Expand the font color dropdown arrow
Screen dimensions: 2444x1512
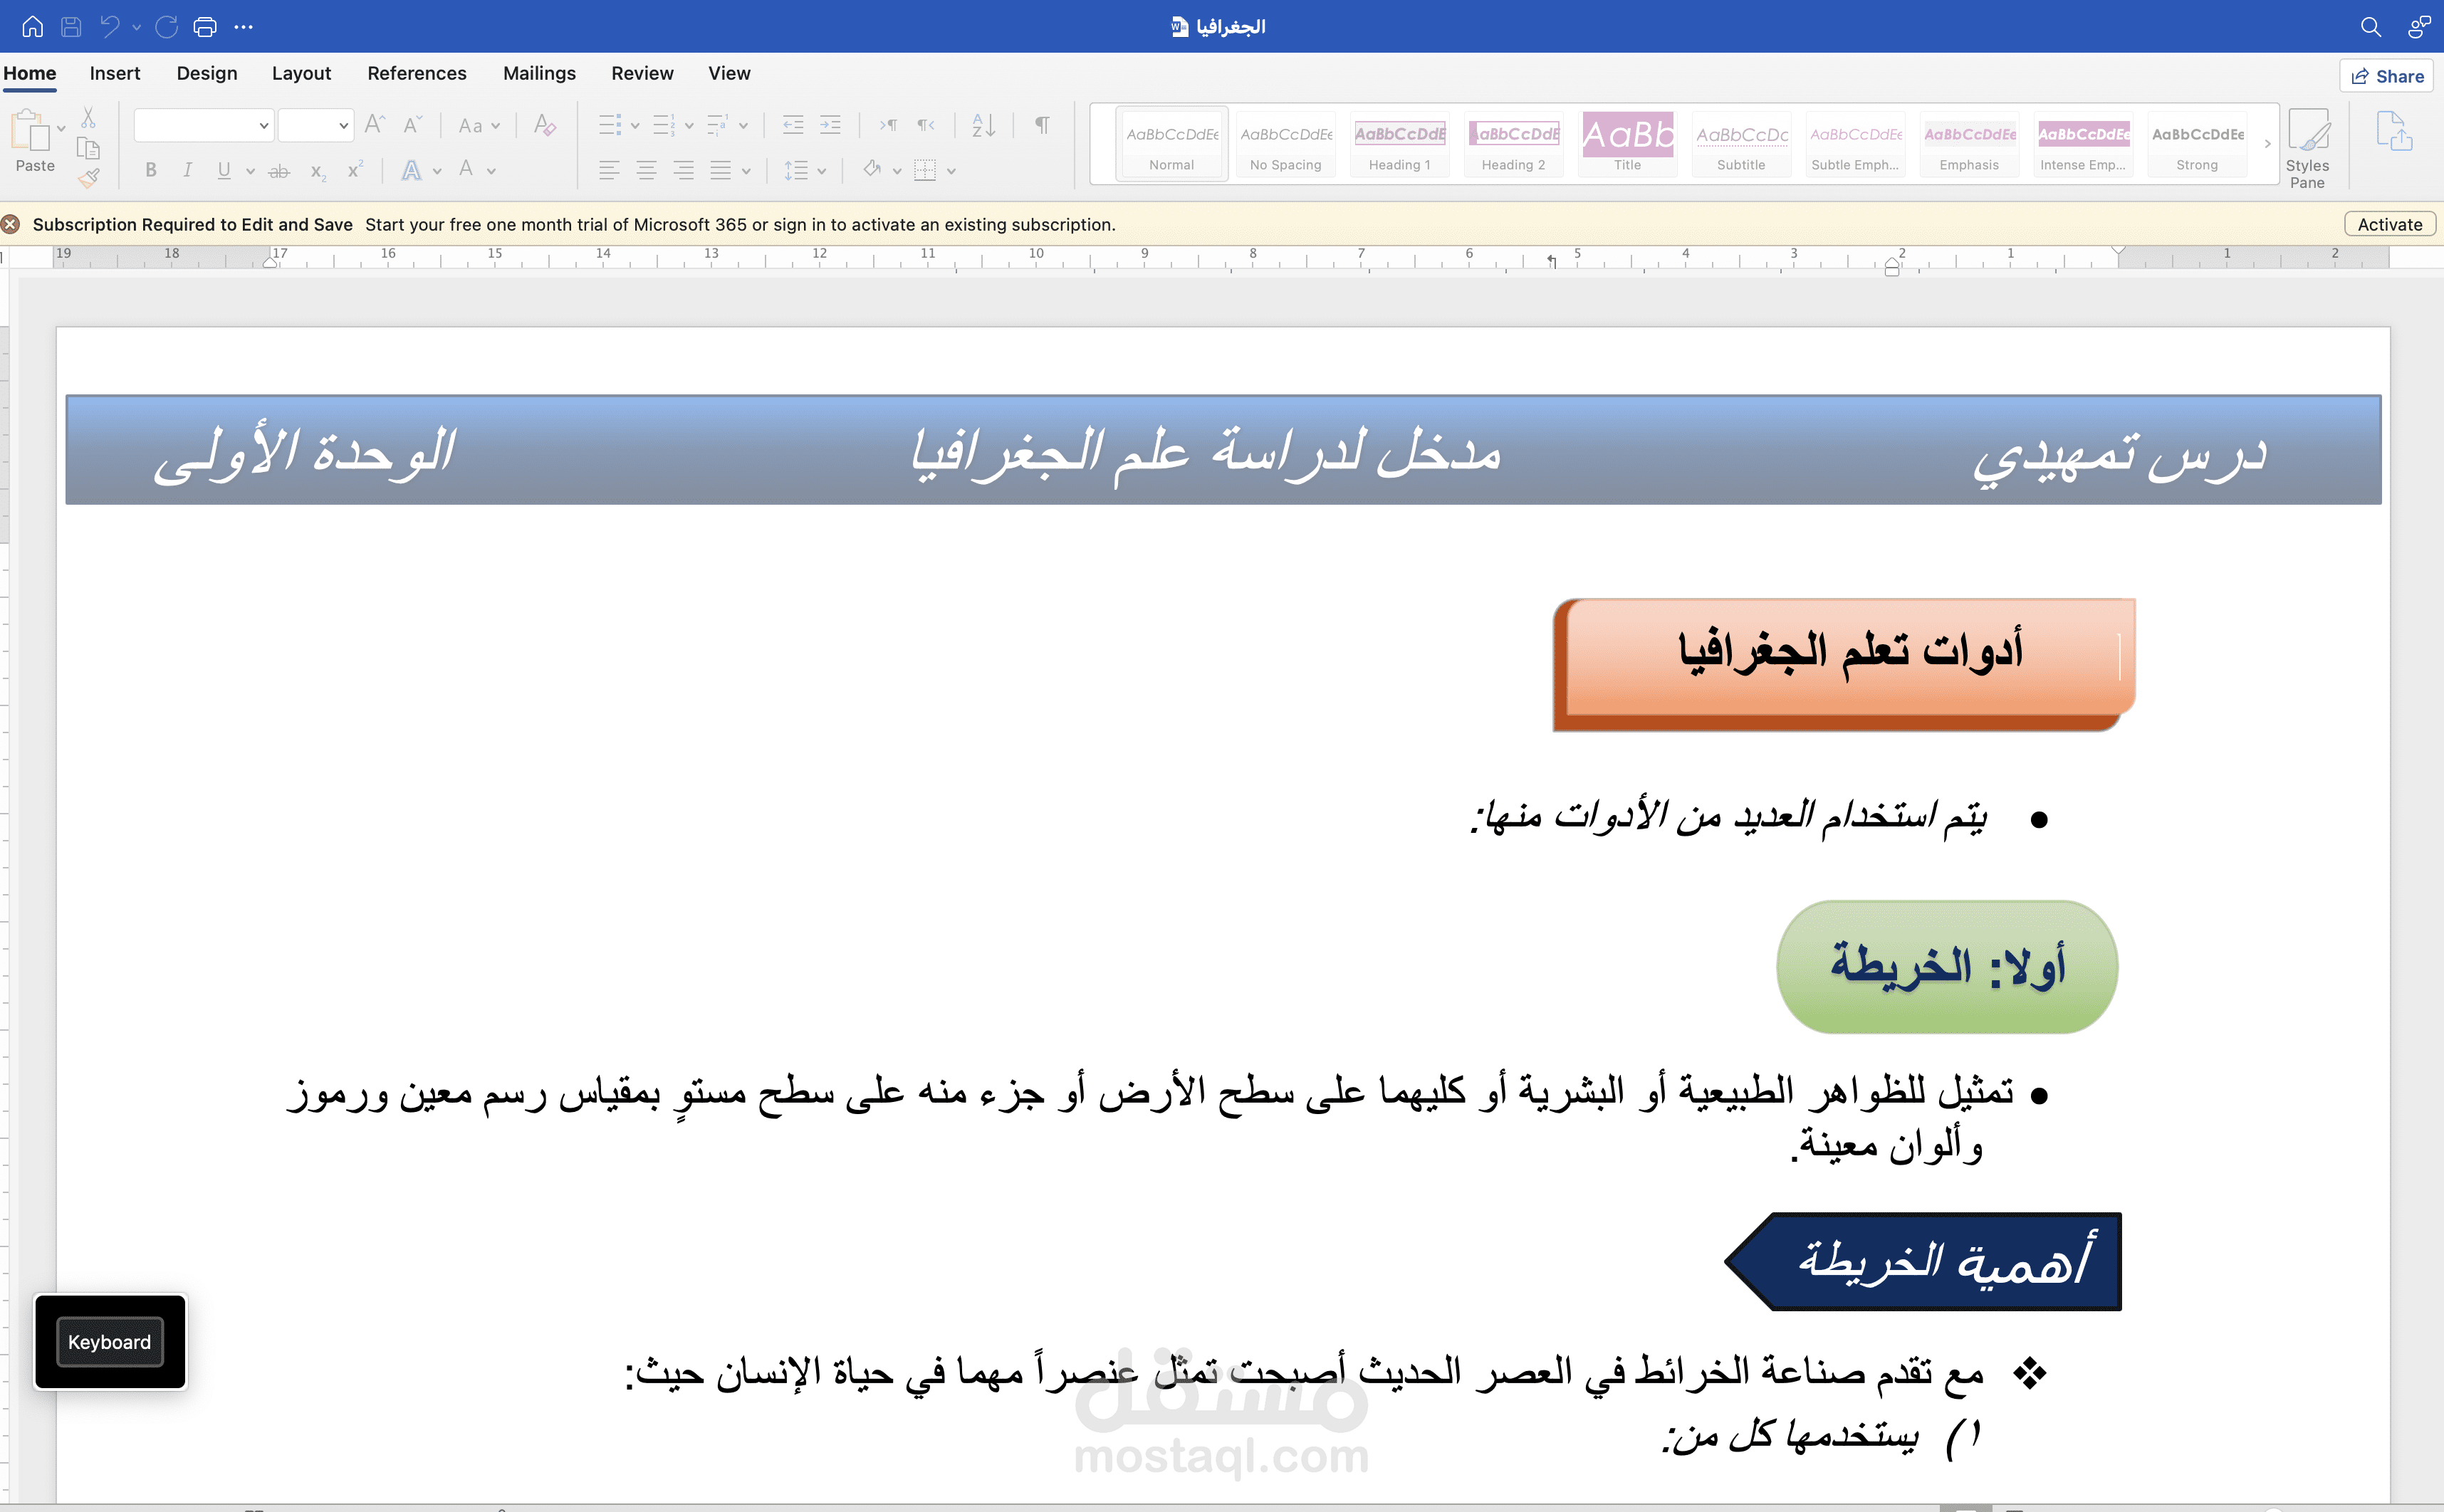coord(490,170)
